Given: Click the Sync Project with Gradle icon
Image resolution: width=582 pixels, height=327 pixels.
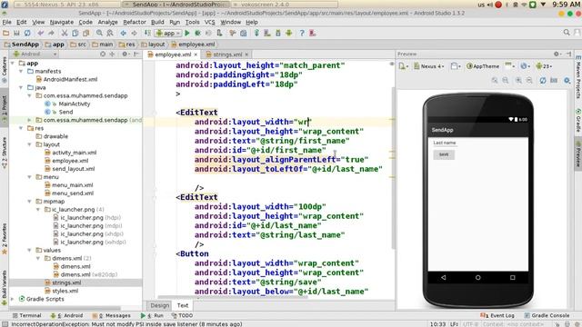Looking at the screenshot, I should [x=256, y=33].
